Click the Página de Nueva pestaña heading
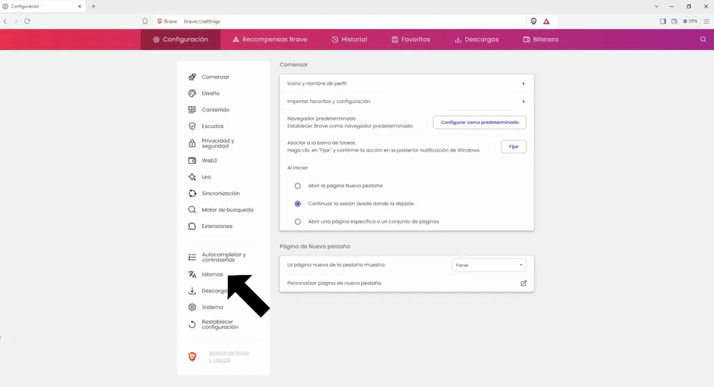 click(x=314, y=246)
